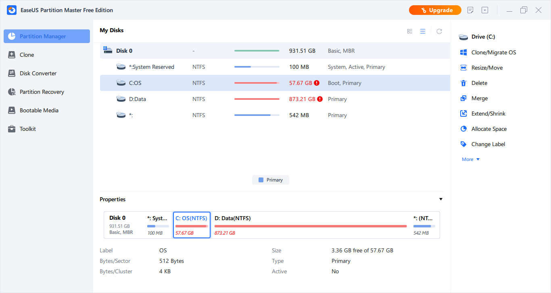The image size is (551, 293).
Task: Click the Change Label tag icon
Action: [x=463, y=144]
